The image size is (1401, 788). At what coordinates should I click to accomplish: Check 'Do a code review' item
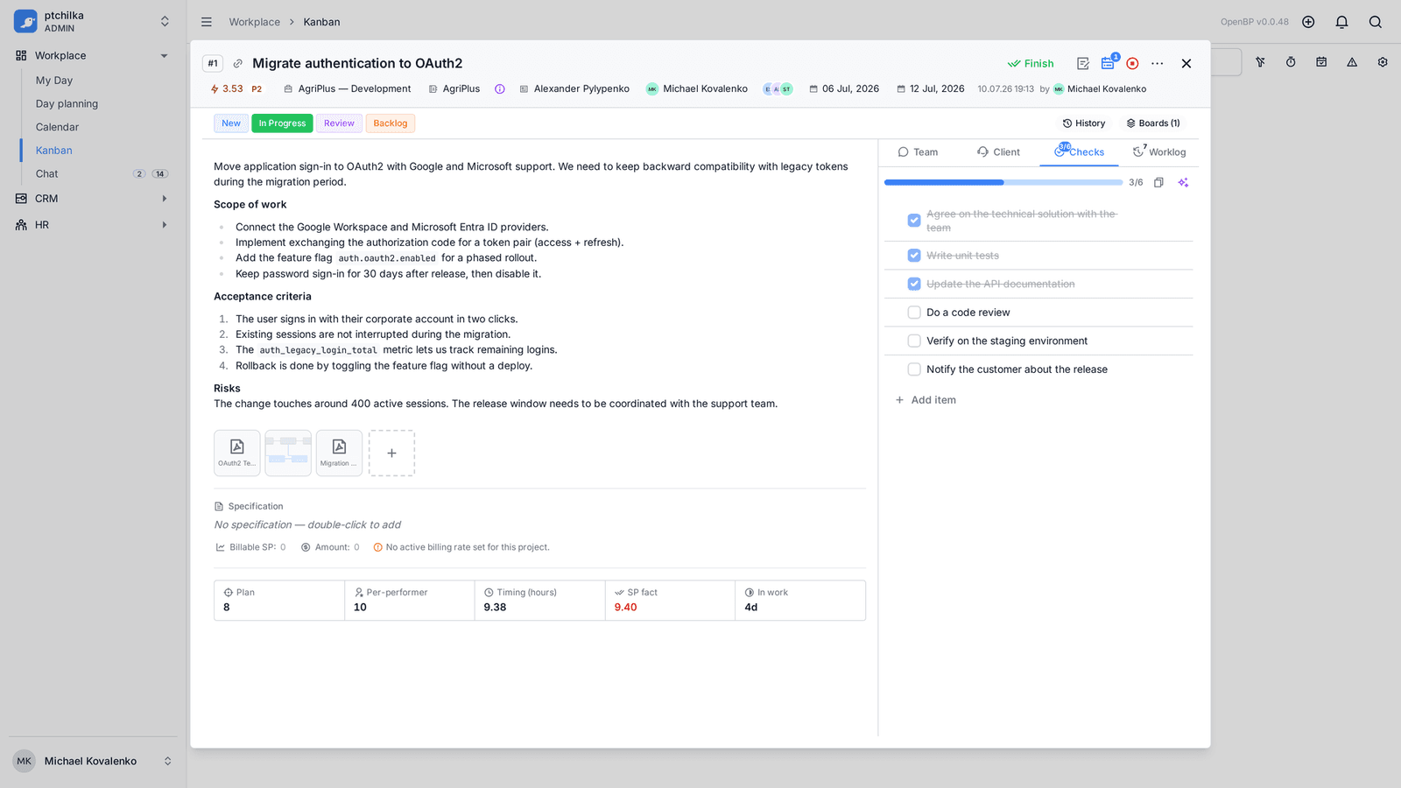point(914,313)
